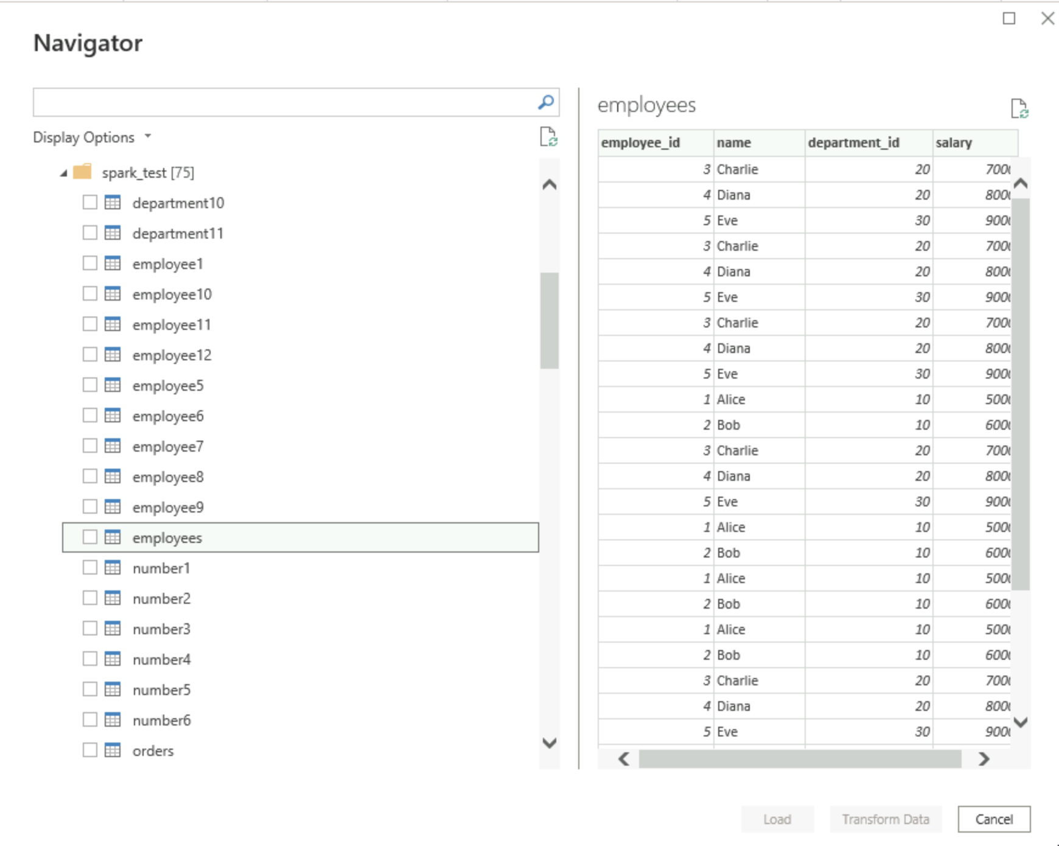Click the preview horizontal scrollbar track
This screenshot has width=1059, height=846.
point(800,759)
